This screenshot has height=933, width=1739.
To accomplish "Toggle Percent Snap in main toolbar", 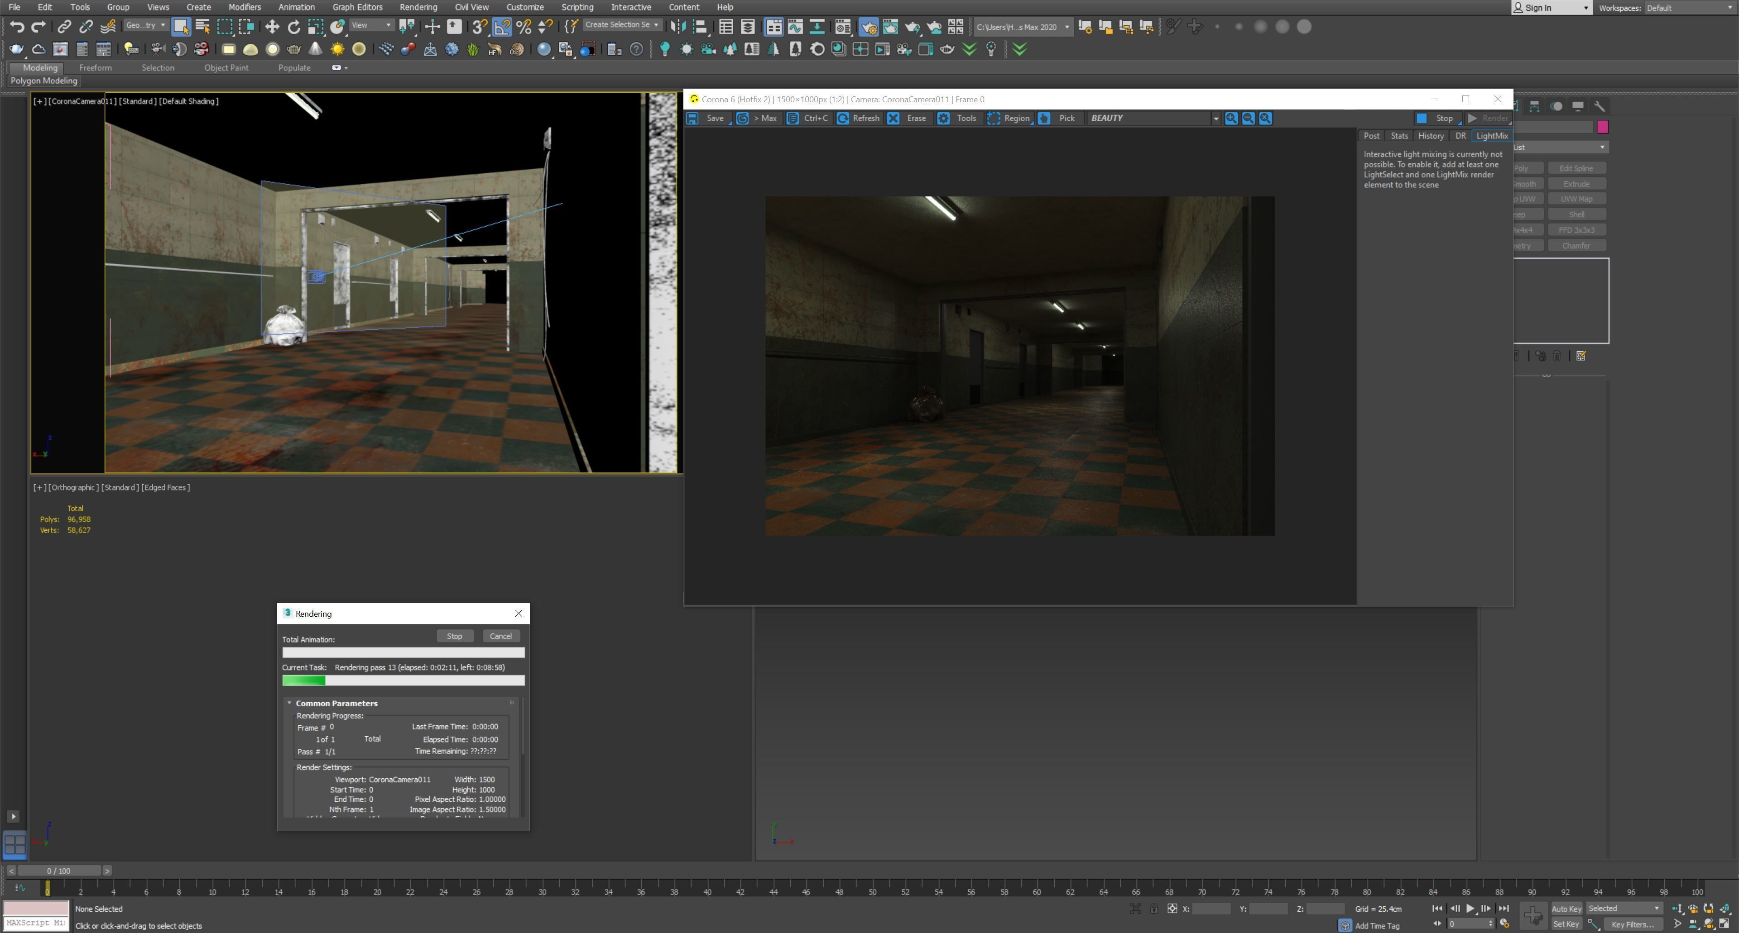I will 524,27.
